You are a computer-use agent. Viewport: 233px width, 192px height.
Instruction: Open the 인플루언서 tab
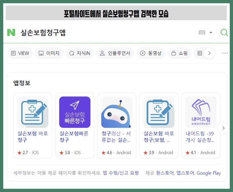click(x=115, y=53)
